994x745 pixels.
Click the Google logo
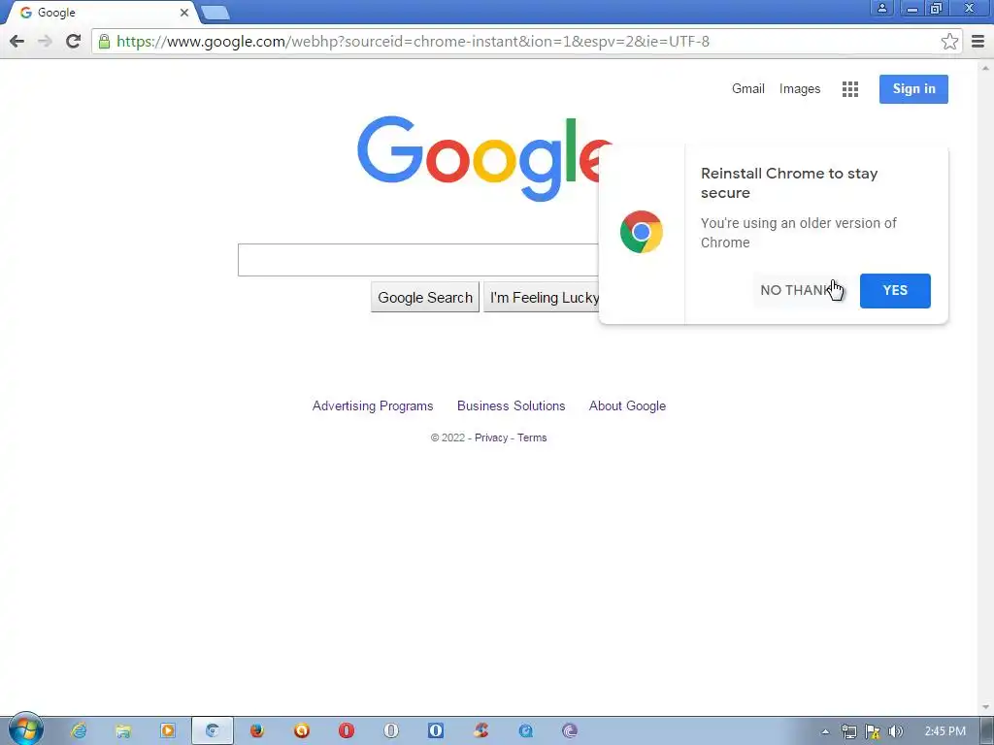[483, 158]
